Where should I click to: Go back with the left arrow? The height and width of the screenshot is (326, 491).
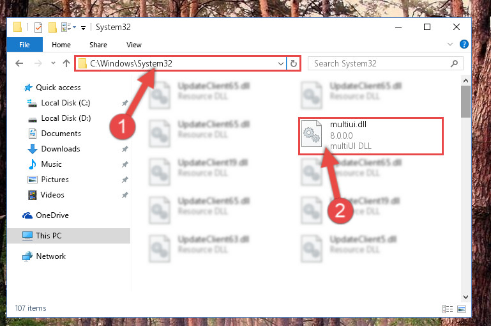click(19, 64)
